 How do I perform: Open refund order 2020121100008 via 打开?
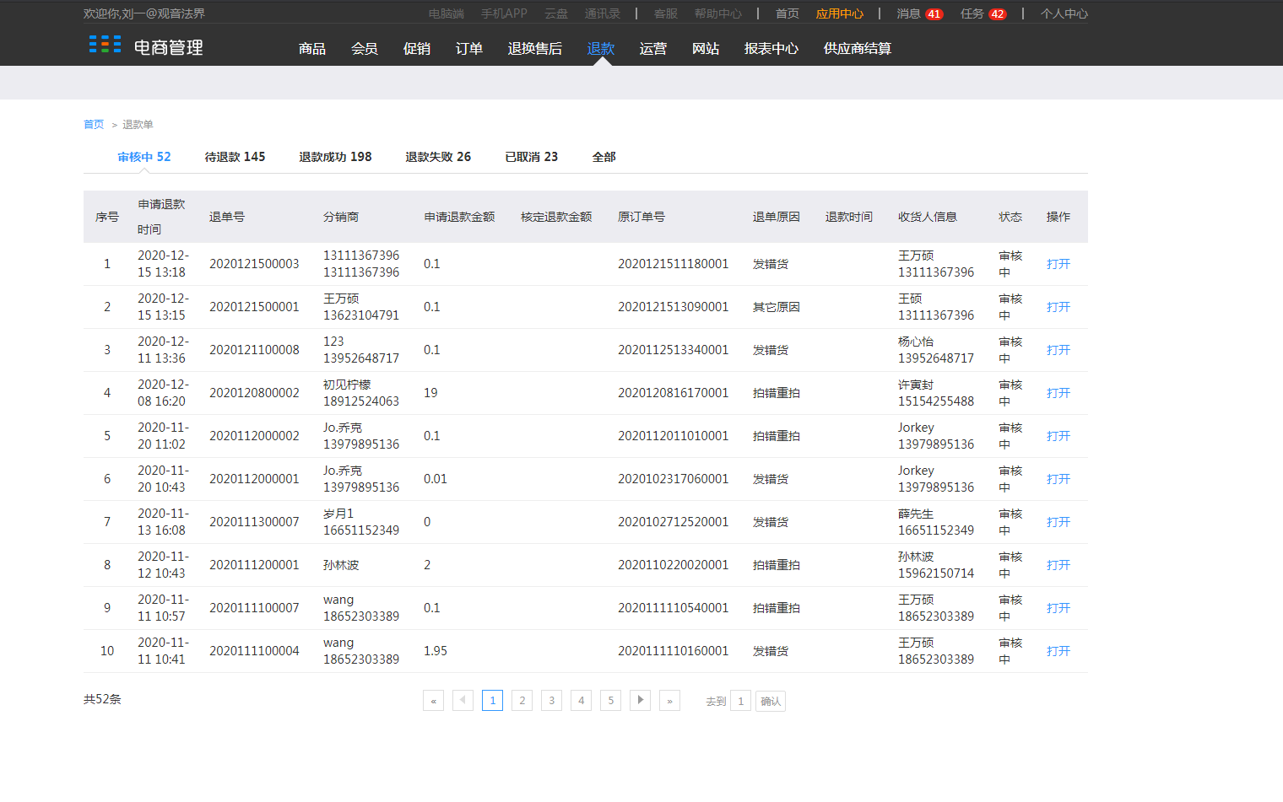tap(1058, 350)
